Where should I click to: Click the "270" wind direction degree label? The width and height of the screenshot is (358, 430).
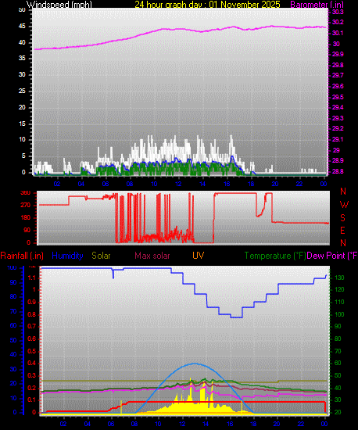tap(26, 206)
